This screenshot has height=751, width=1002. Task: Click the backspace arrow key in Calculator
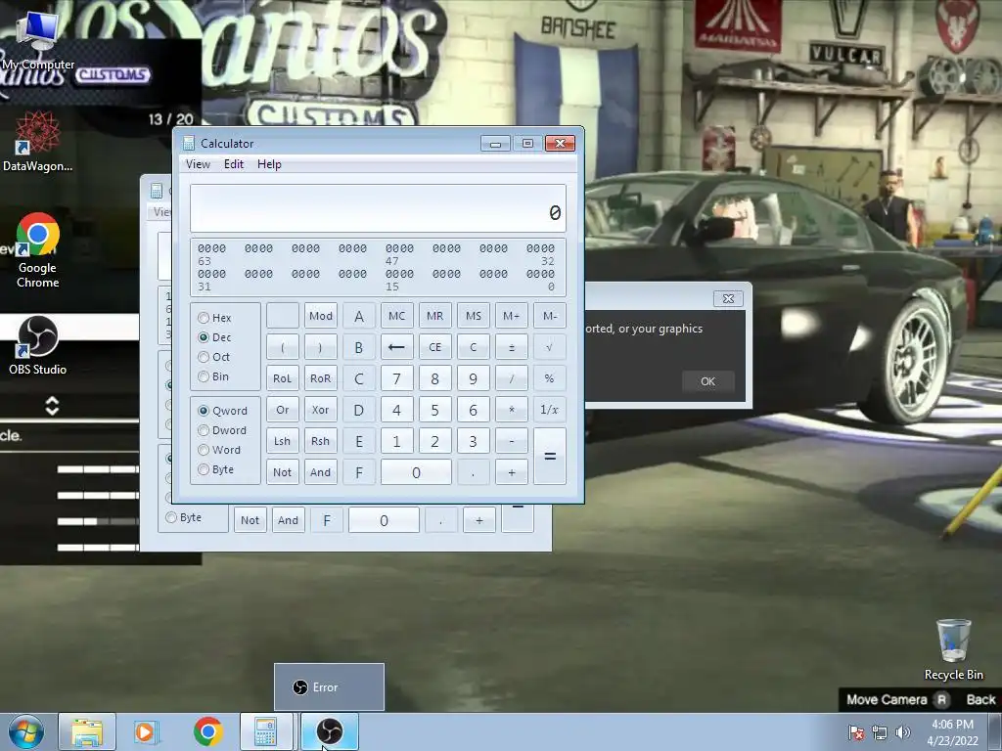[397, 347]
